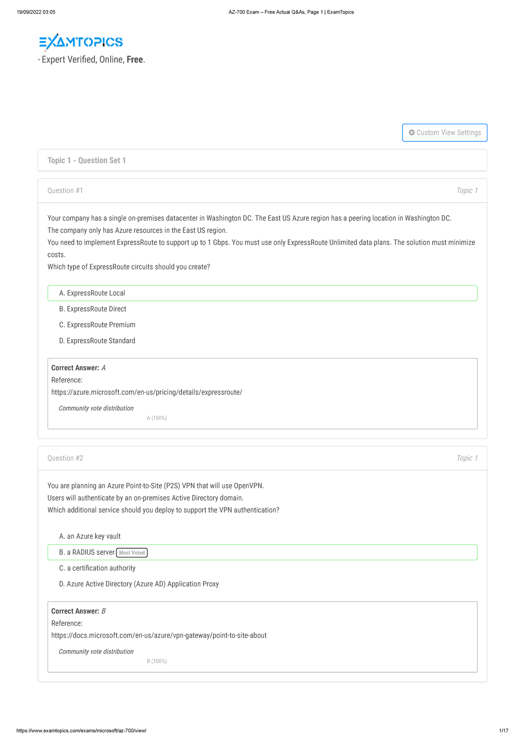The image size is (525, 743).
Task: Click the gear icon in Custom View Settings
Action: coord(412,133)
